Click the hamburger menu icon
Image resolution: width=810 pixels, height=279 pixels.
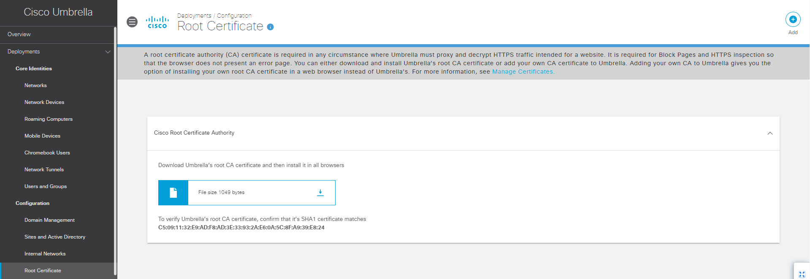click(132, 22)
